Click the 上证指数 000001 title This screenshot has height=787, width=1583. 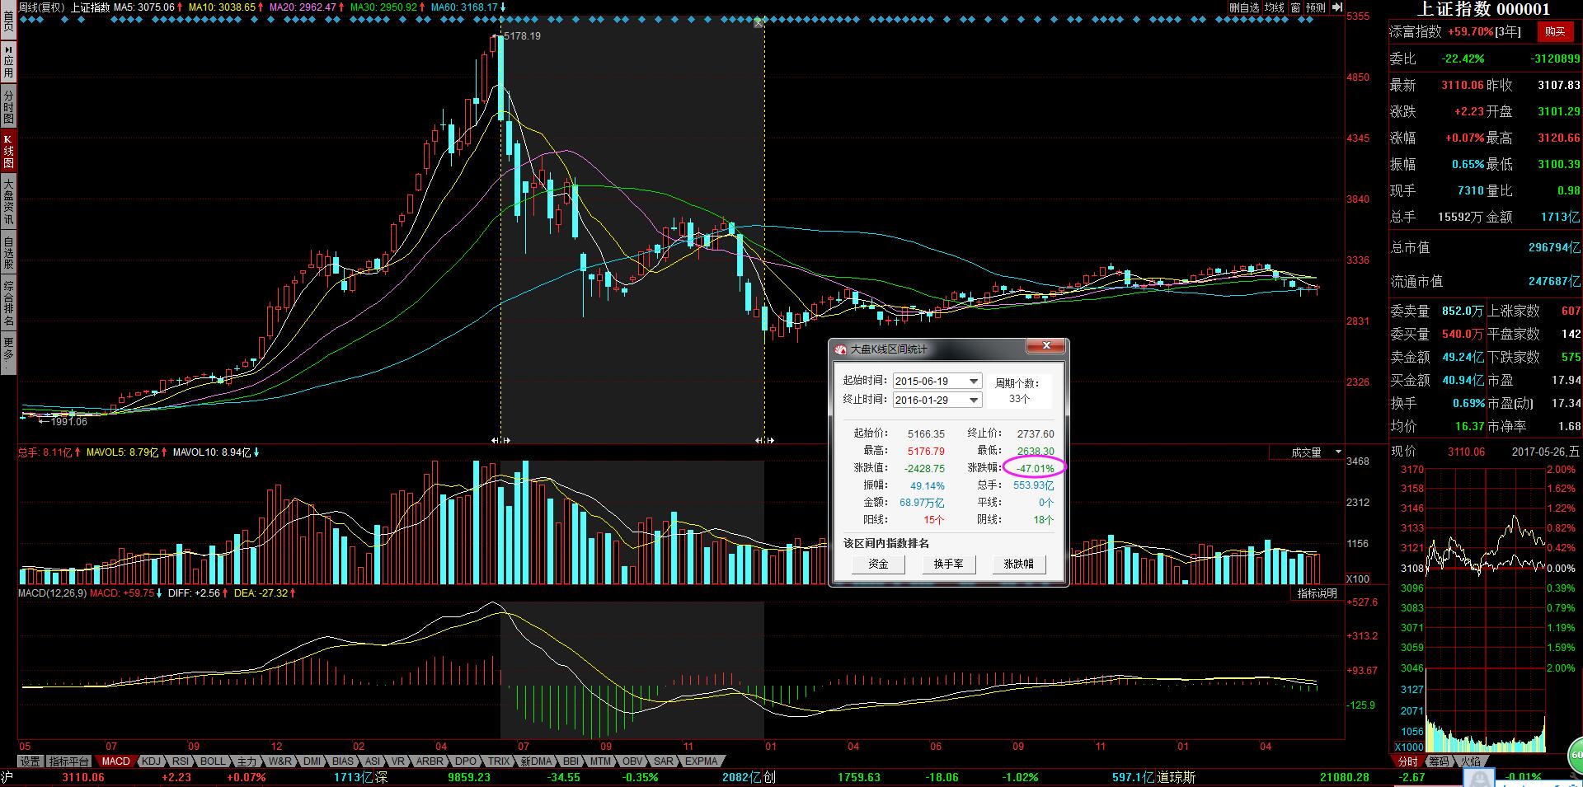(x=1483, y=9)
